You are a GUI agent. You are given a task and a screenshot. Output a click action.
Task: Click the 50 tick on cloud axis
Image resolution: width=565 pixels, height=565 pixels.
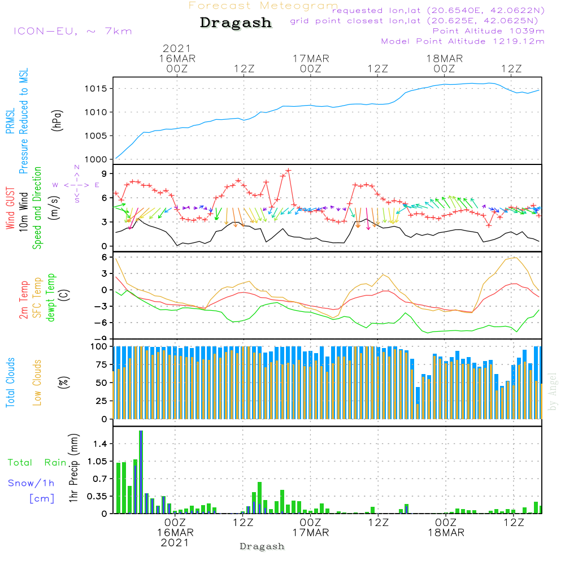point(102,383)
